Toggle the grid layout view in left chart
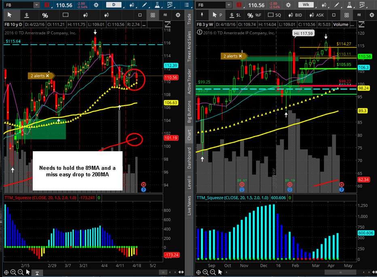 [x=152, y=15]
